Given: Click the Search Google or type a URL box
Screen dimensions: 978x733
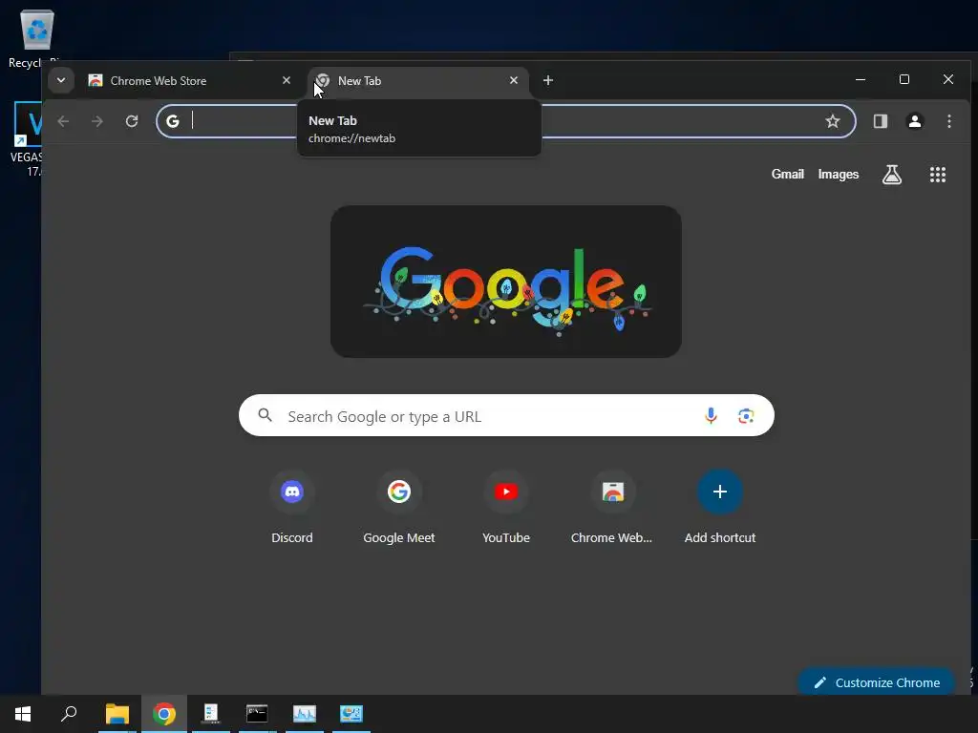Looking at the screenshot, I should pyautogui.click(x=506, y=415).
